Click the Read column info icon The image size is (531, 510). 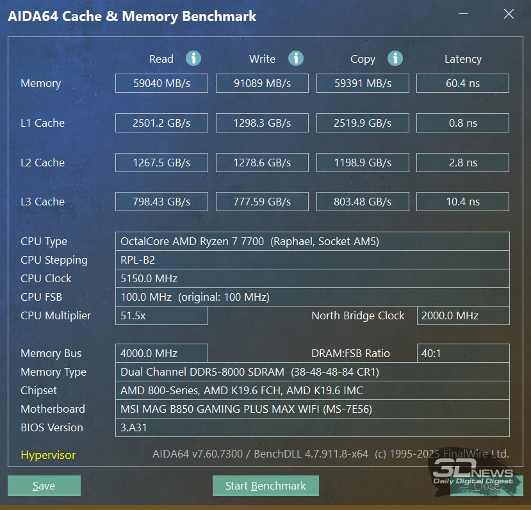(x=193, y=58)
